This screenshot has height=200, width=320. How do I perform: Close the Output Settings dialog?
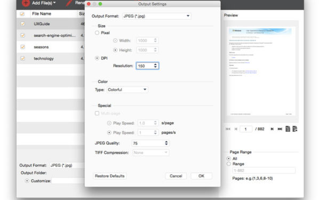(89, 4)
